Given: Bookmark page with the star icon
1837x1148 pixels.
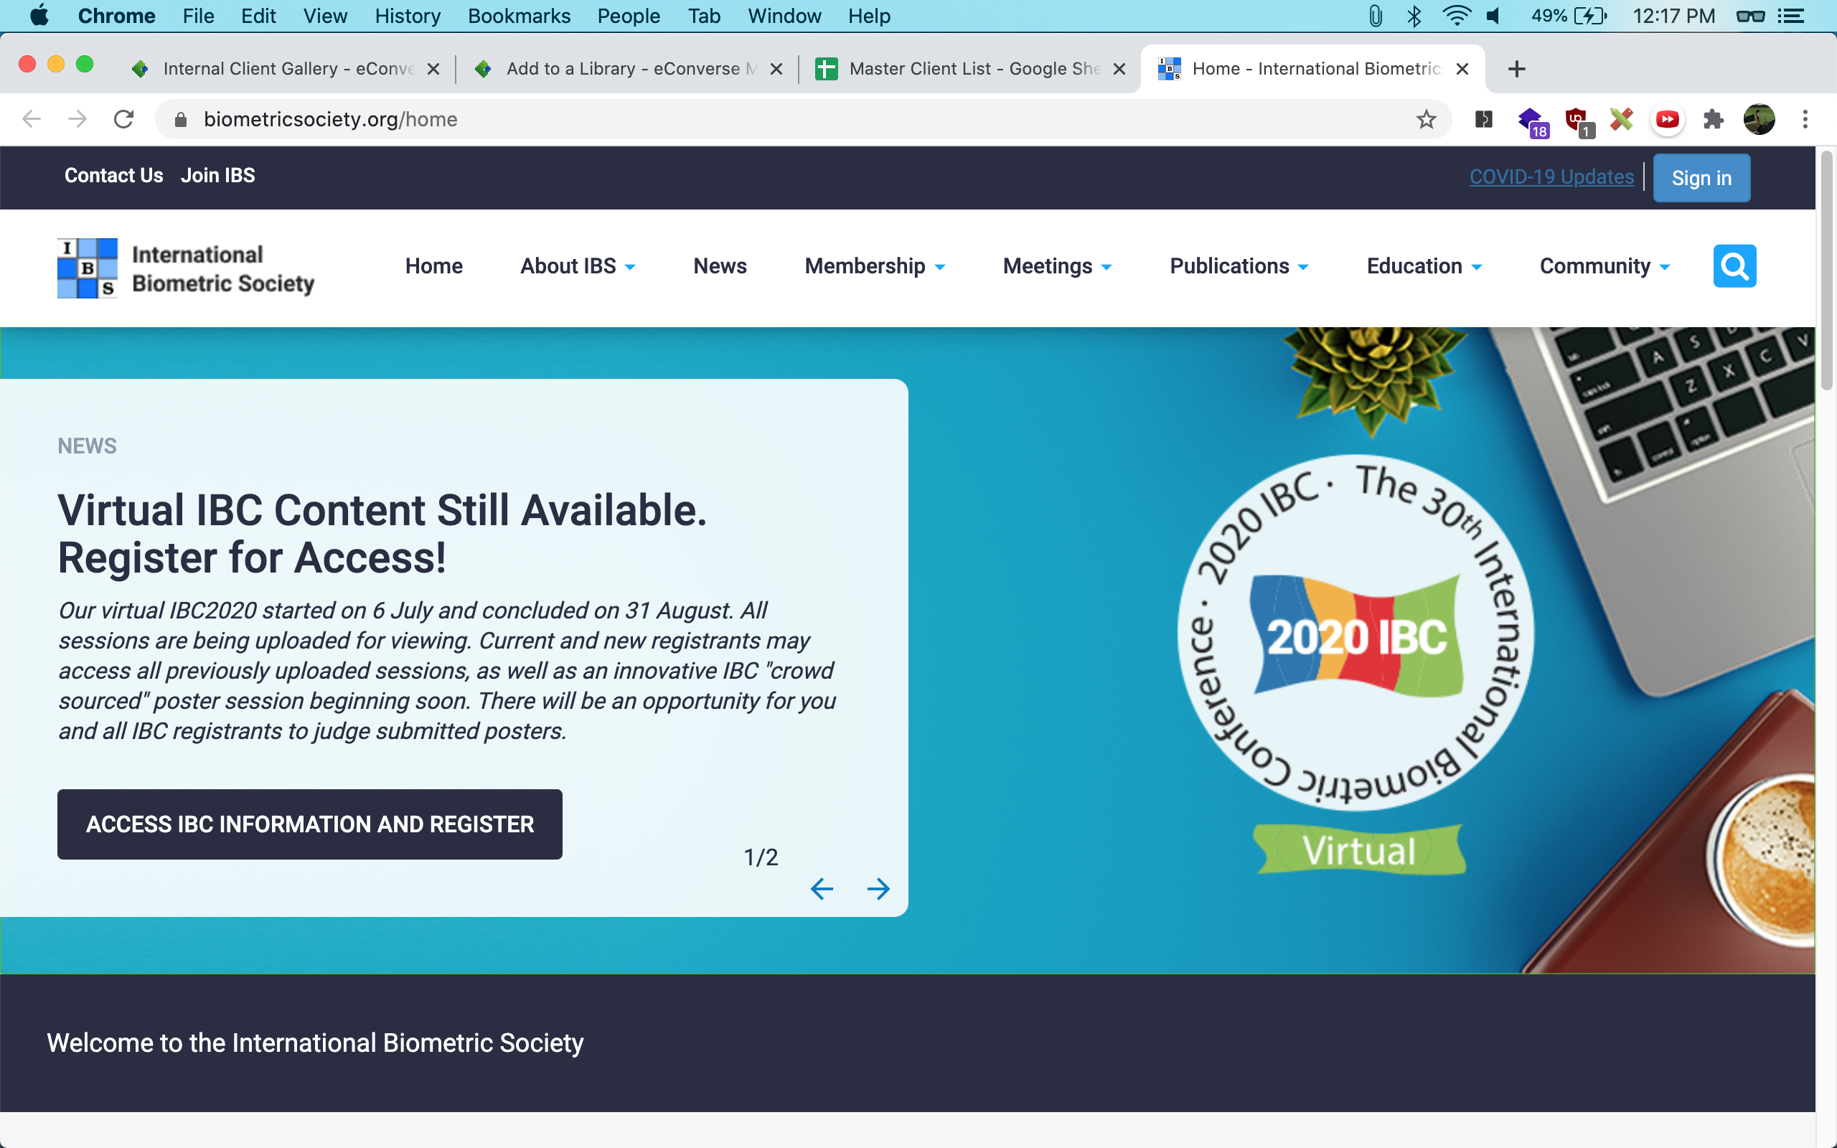Looking at the screenshot, I should [1426, 119].
